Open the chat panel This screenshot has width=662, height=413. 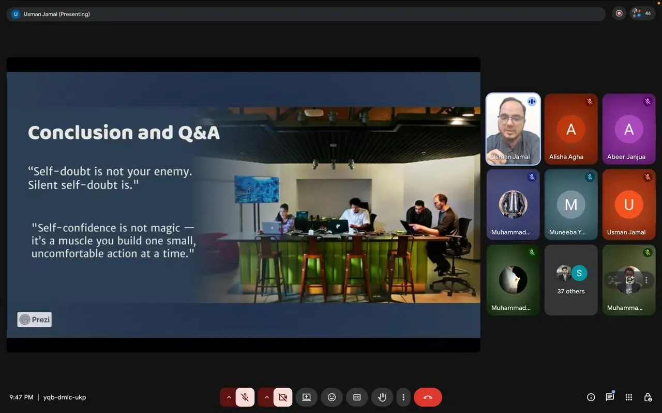610,397
